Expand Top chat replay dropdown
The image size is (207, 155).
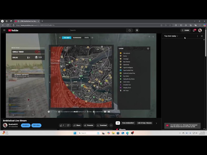coord(171,36)
